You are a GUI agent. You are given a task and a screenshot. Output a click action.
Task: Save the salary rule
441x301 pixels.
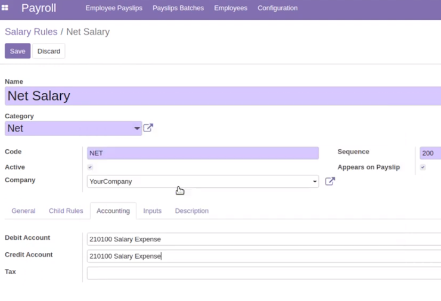point(17,51)
